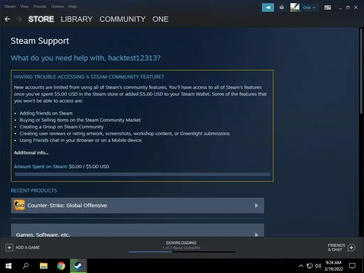The width and height of the screenshot is (364, 273).
Task: Click the page vertical scrollbar
Action: [x=361, y=71]
